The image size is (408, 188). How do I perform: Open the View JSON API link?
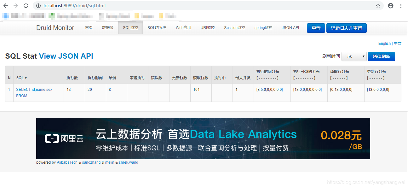(x=66, y=56)
